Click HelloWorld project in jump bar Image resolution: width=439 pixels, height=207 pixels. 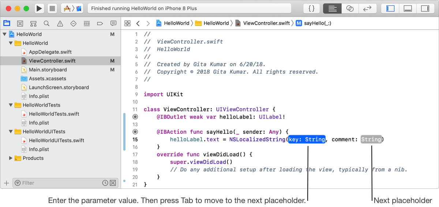click(x=173, y=23)
